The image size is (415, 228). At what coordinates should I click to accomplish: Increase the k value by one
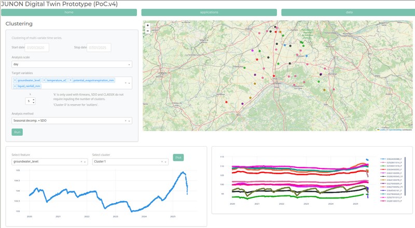click(34, 99)
